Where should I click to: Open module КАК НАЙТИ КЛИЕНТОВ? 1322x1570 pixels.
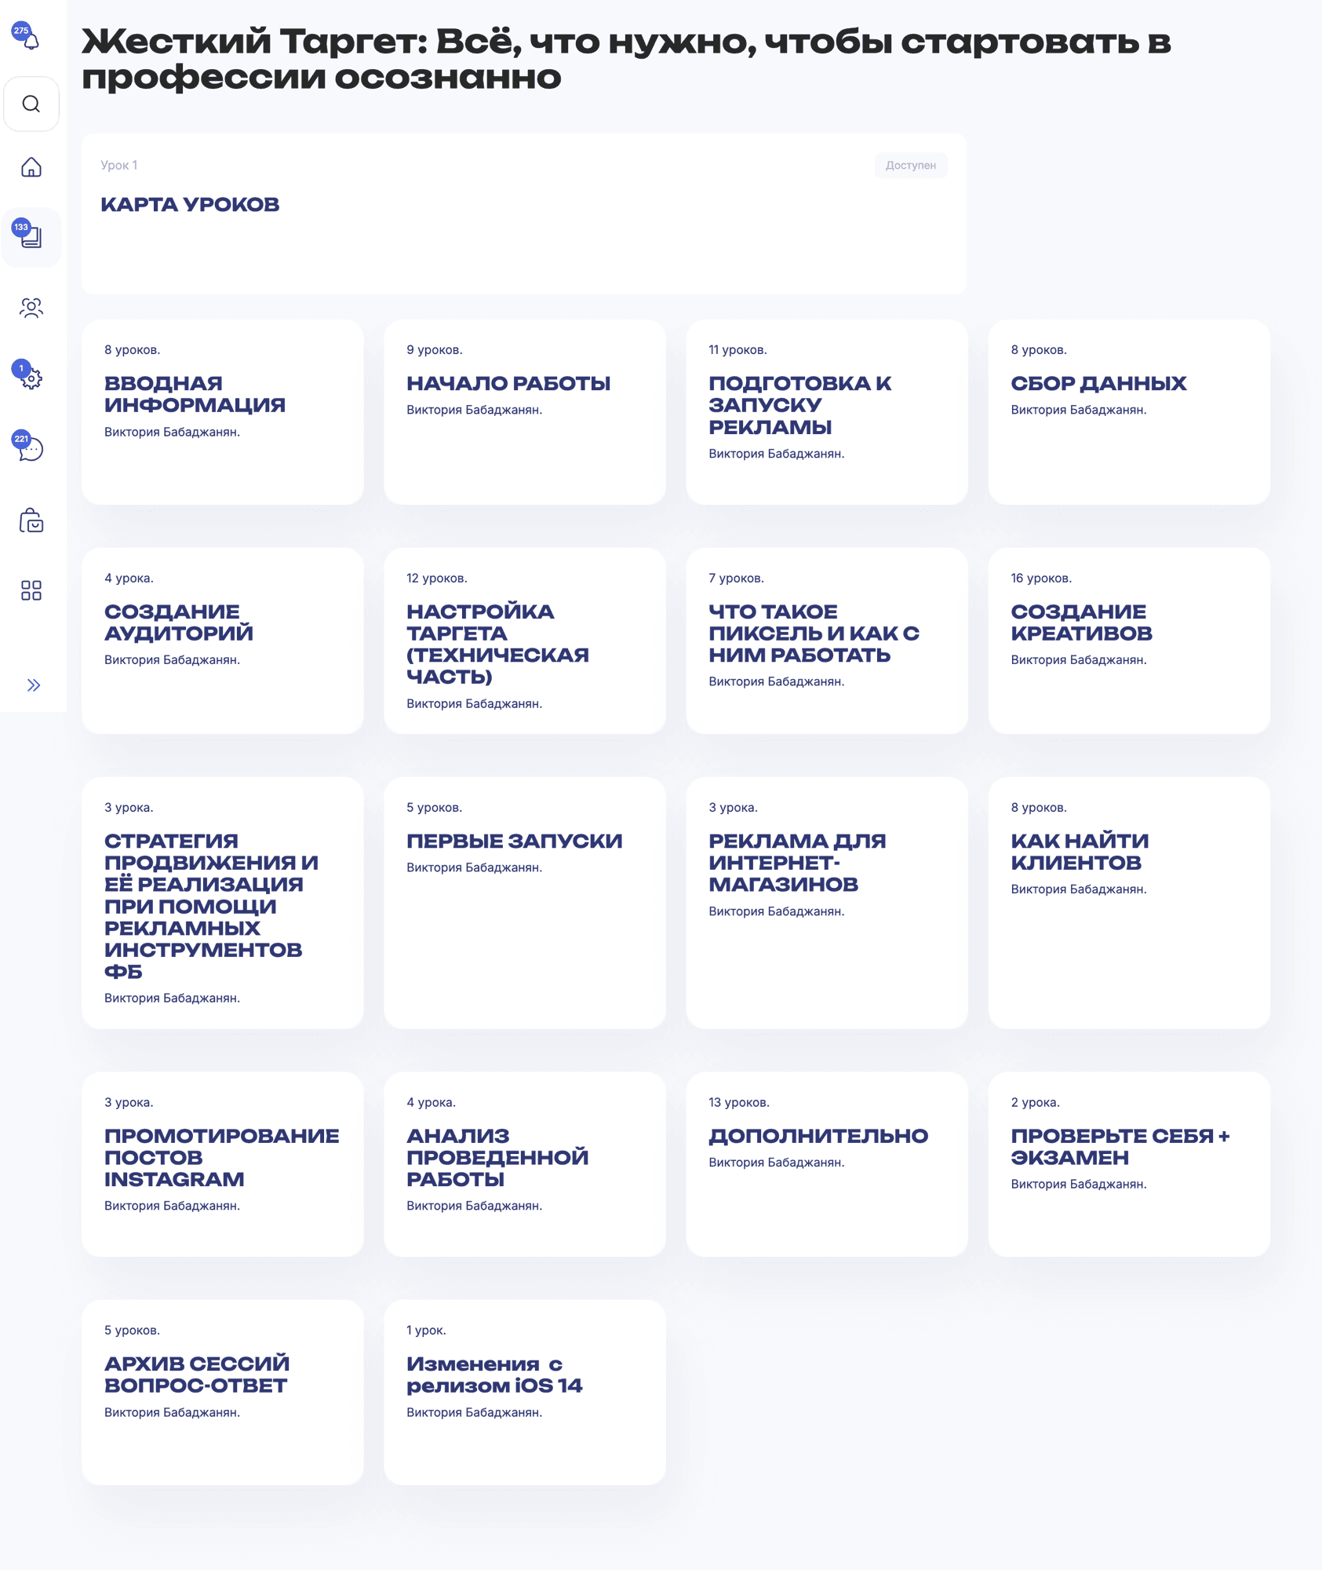(1128, 903)
